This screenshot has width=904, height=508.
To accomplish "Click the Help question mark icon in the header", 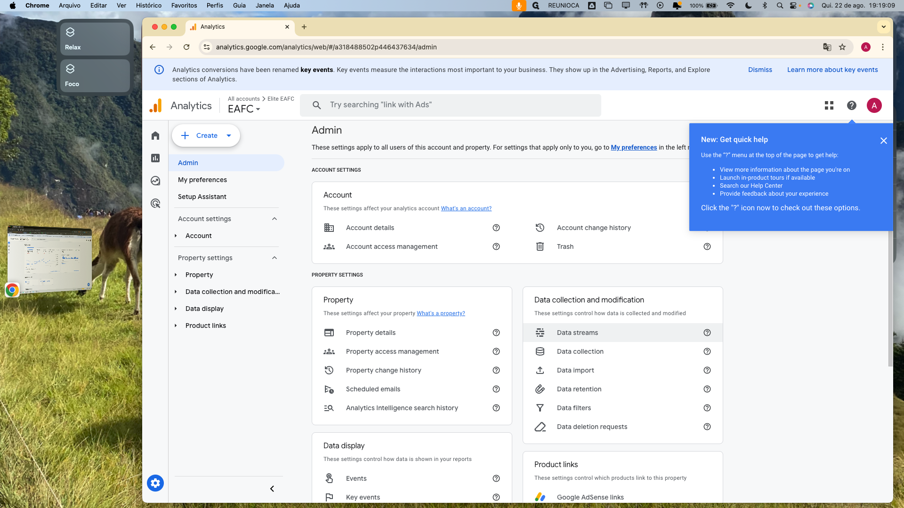I will (x=852, y=105).
